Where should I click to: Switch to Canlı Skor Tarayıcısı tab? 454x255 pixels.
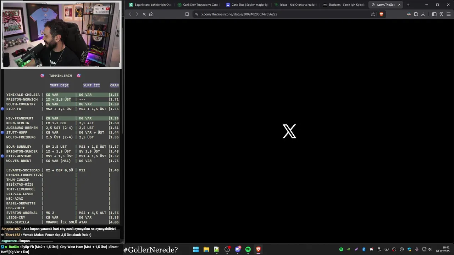click(199, 5)
